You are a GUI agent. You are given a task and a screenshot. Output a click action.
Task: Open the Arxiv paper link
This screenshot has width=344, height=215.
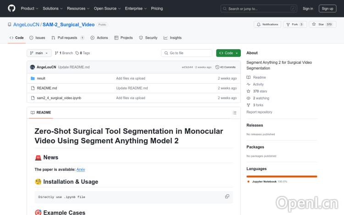tap(81, 170)
